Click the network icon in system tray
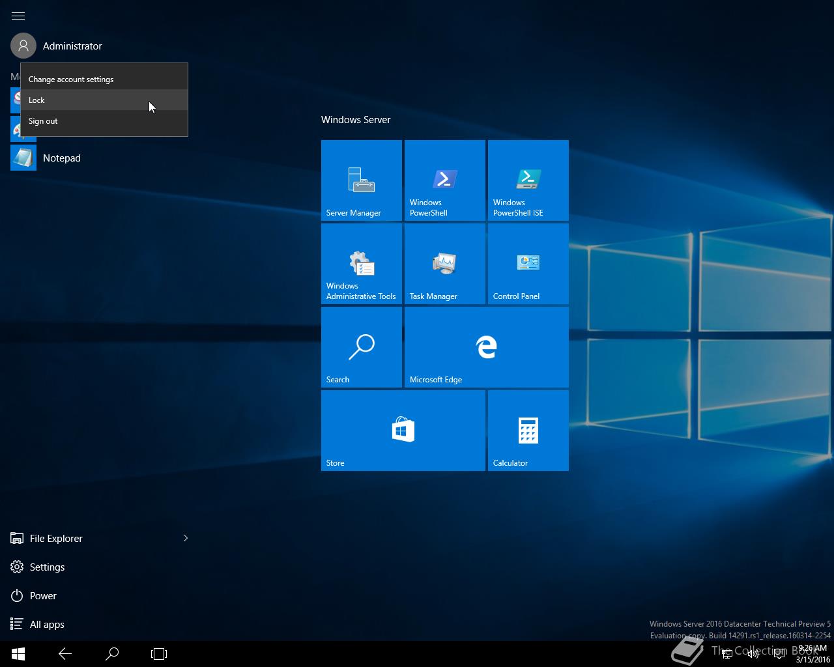Viewport: 834px width, 667px height. [x=728, y=654]
